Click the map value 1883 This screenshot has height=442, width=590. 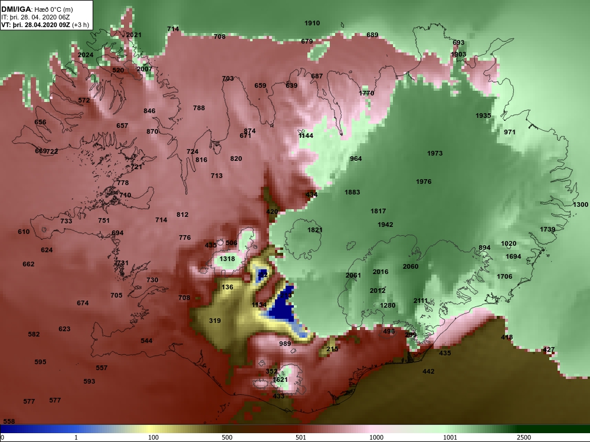click(x=352, y=193)
